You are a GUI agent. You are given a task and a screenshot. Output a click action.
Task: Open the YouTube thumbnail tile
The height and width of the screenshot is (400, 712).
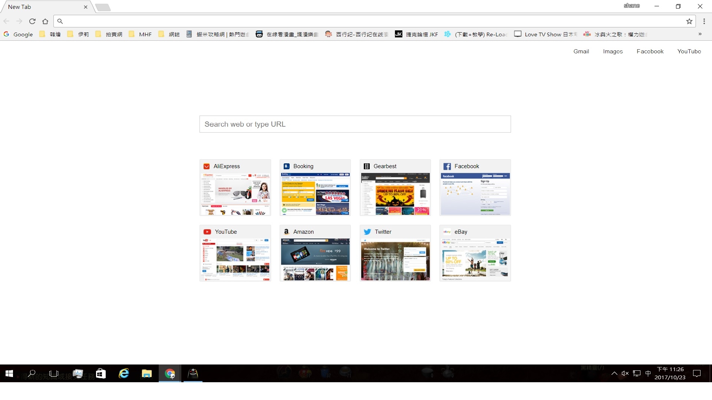(x=235, y=253)
